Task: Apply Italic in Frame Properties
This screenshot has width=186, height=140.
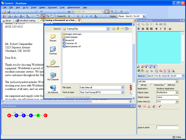Action: 161,29
